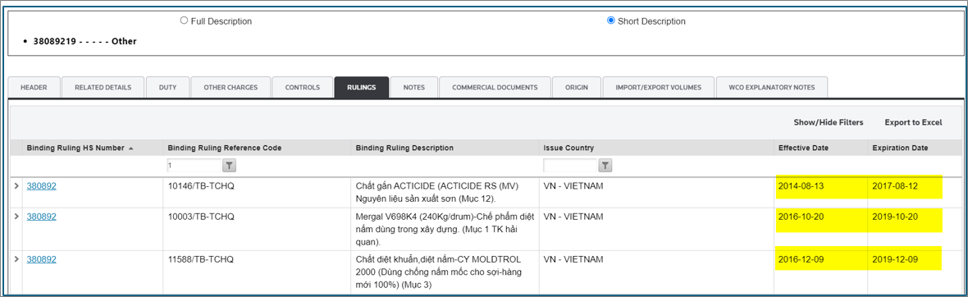Sort by Binding Ruling HS Number column
Screen dimensions: 968x297
coord(75,148)
